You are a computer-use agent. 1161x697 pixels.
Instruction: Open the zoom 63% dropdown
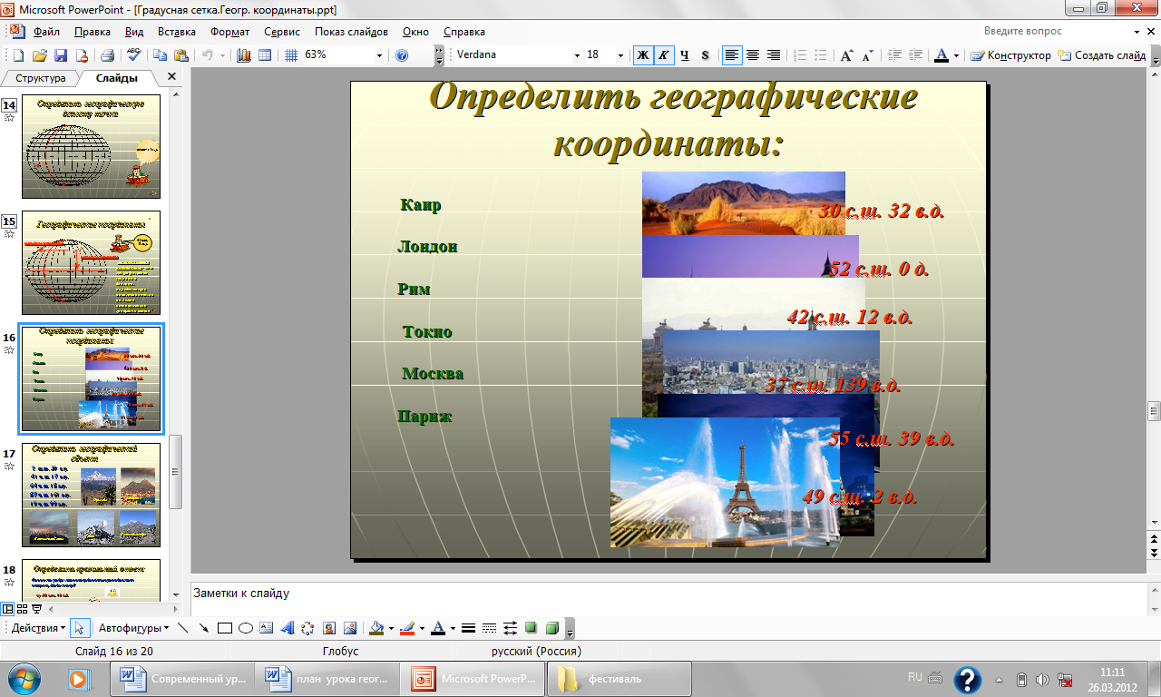[380, 55]
